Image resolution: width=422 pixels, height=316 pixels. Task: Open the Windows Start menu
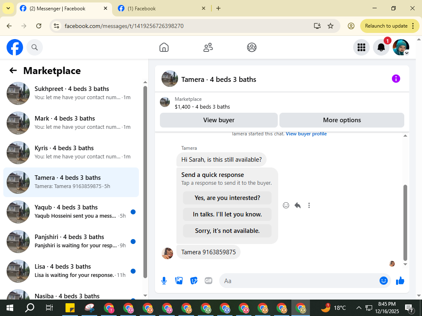click(x=10, y=308)
